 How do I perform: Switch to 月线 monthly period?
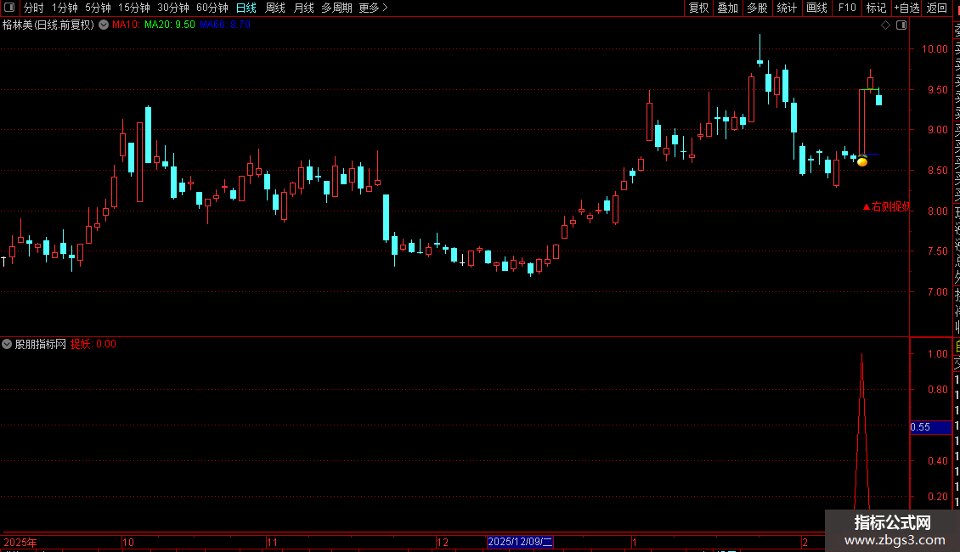click(x=303, y=8)
